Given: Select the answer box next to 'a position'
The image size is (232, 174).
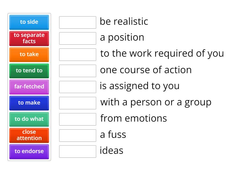Looking at the screenshot, I should tap(77, 38).
